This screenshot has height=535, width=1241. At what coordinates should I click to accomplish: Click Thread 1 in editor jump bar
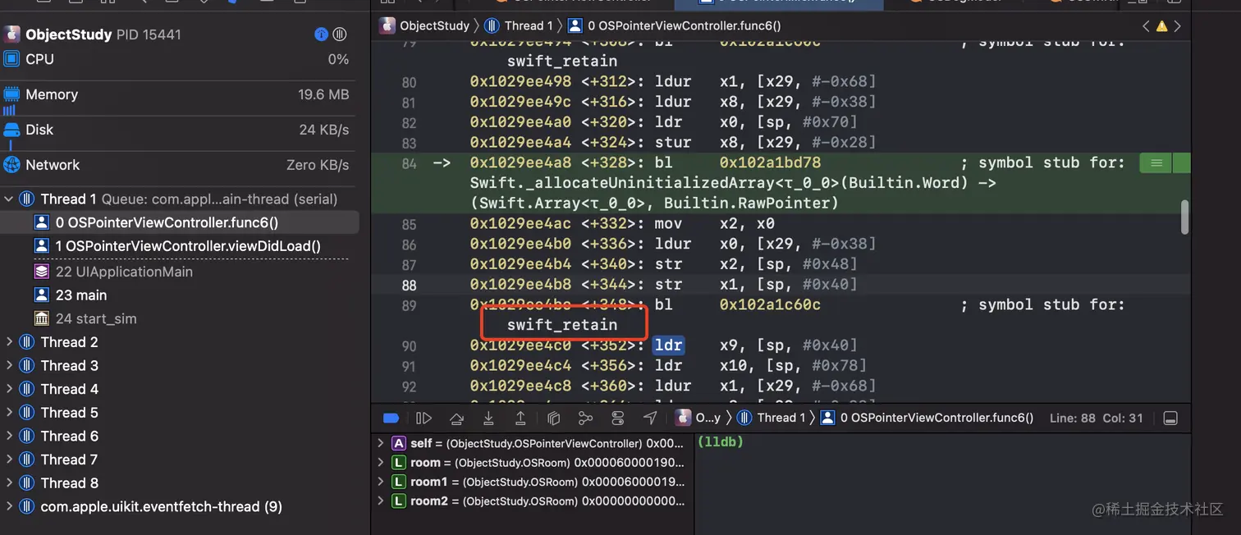(x=520, y=25)
